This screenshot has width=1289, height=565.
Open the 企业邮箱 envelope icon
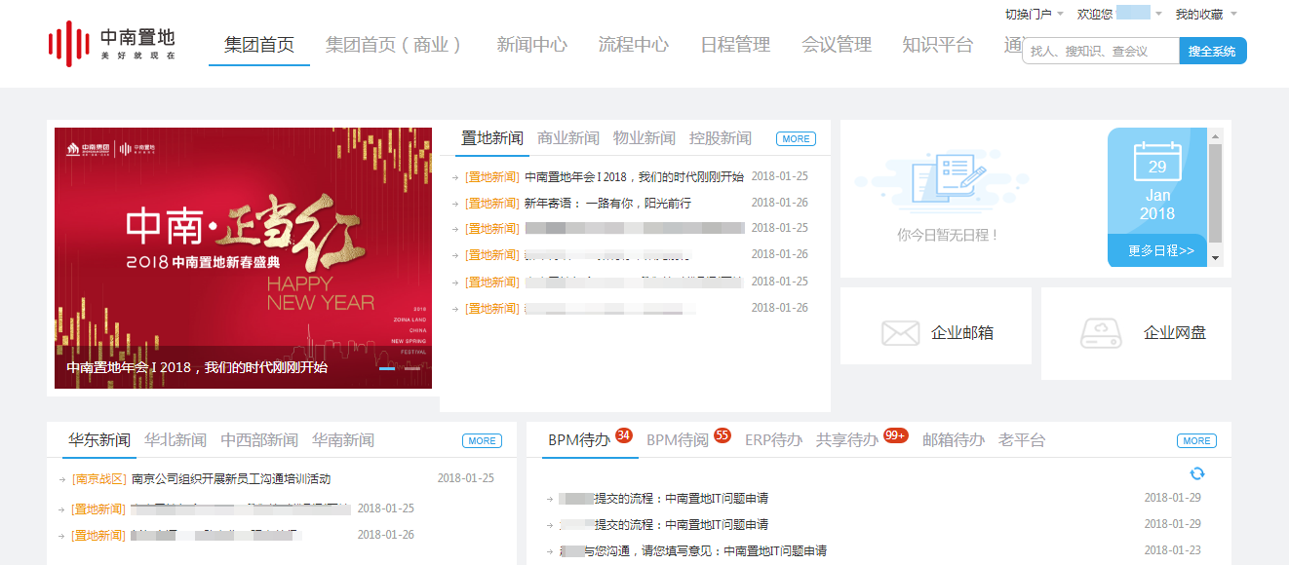coord(900,333)
